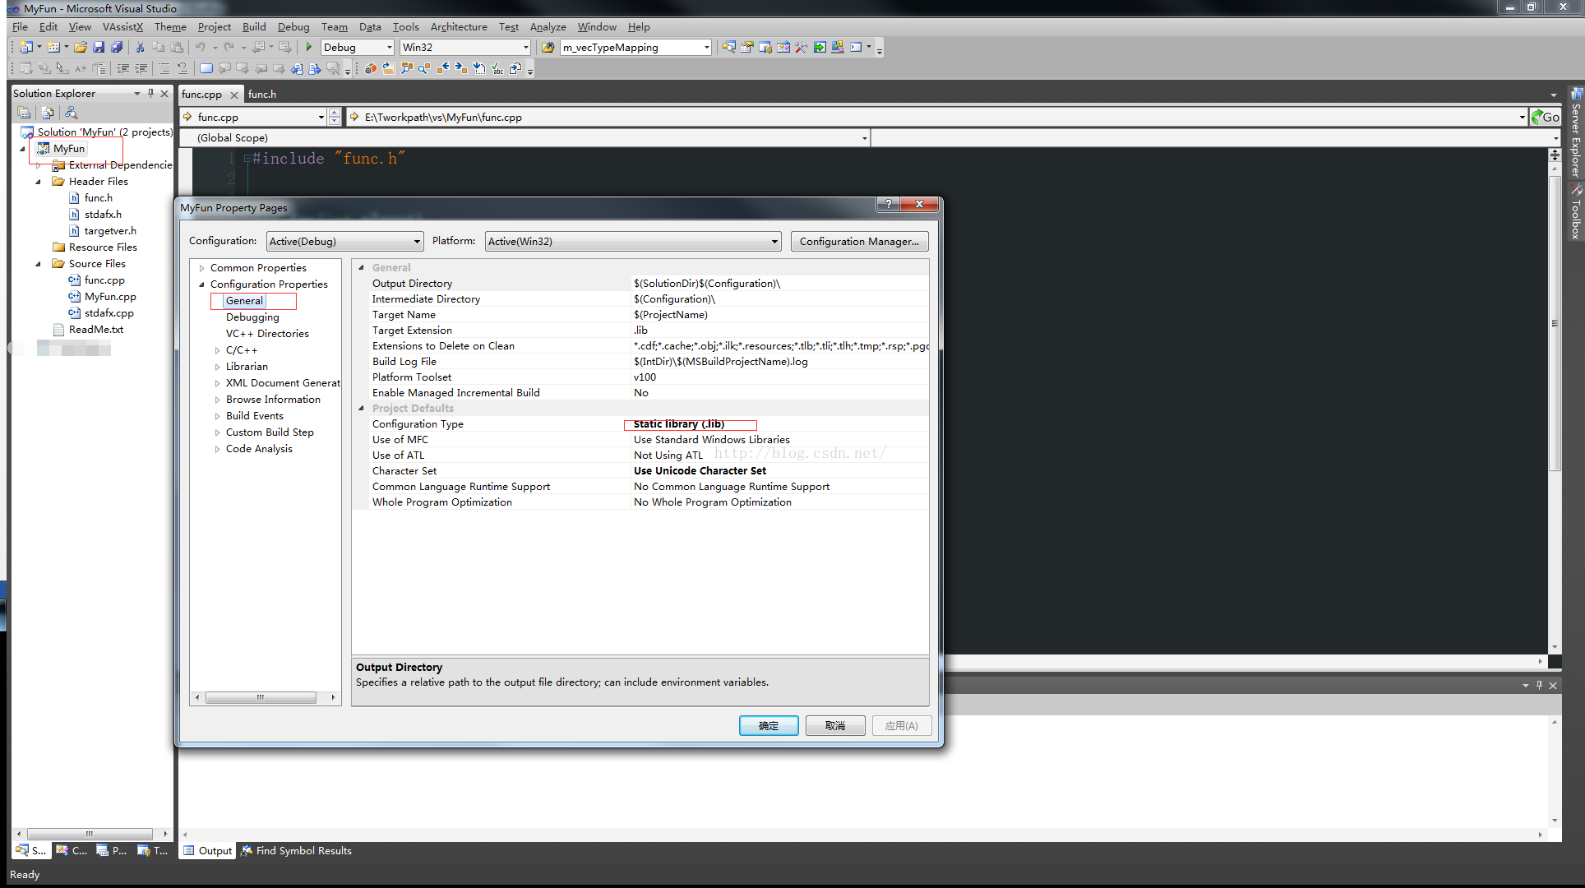Switch to the Output panel tab
Screen dimensions: 1585x888
(208, 851)
